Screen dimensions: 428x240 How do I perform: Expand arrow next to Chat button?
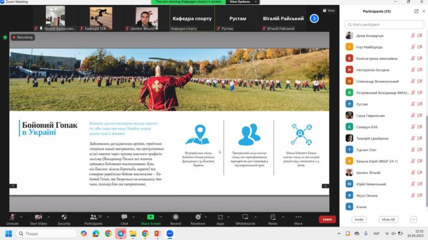(x=133, y=217)
